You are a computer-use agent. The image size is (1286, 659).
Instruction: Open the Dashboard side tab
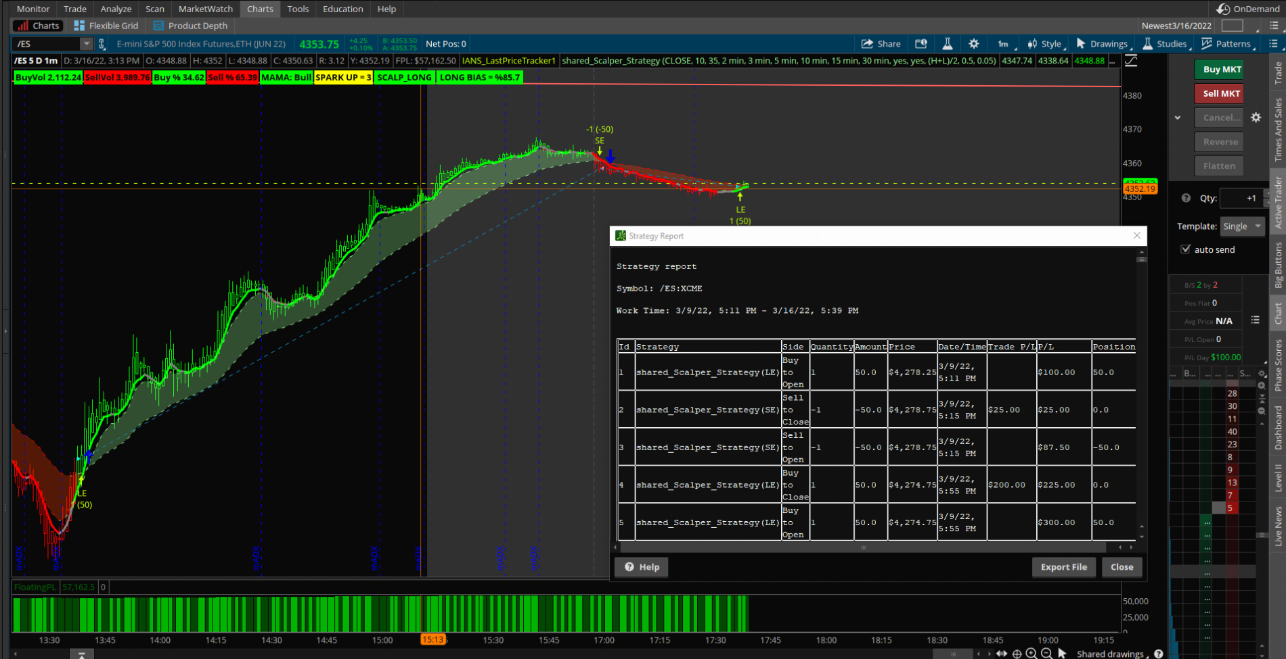[x=1278, y=429]
